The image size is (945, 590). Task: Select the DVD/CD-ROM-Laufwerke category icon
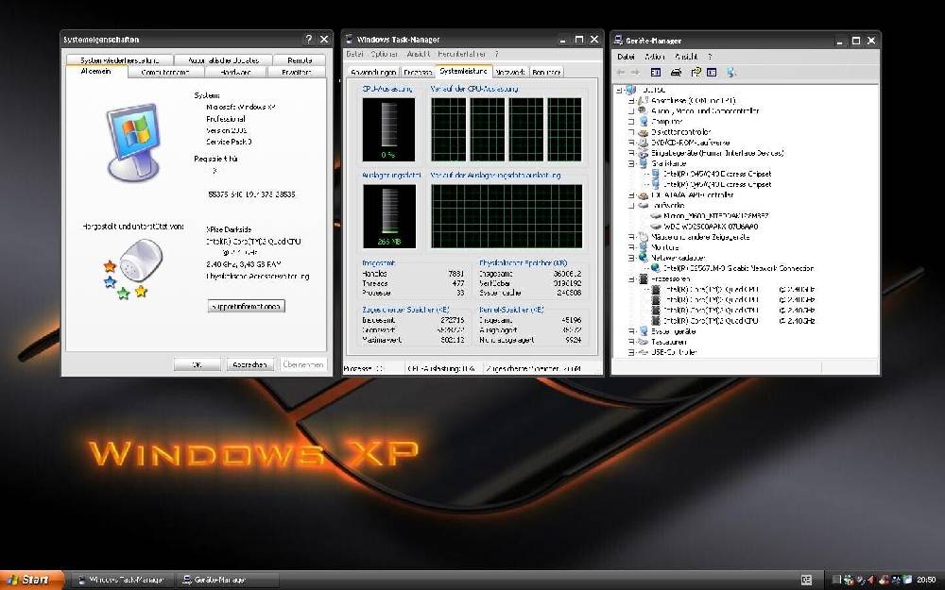coord(643,143)
